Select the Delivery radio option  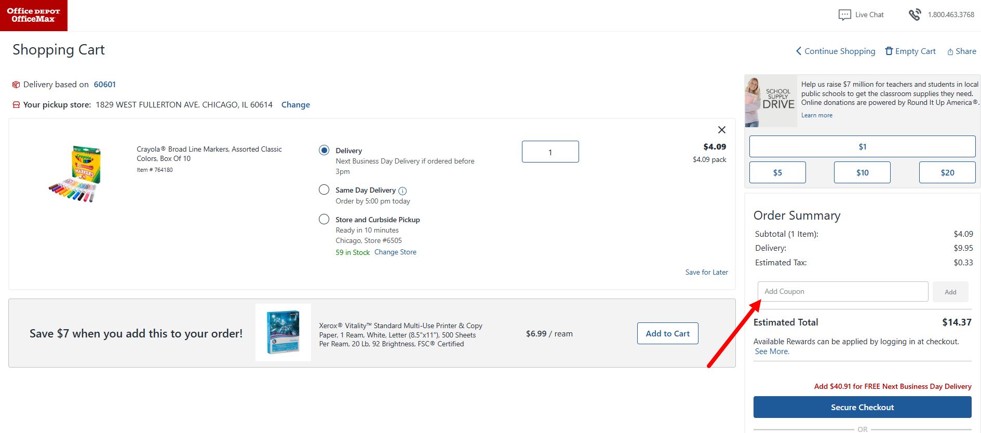(324, 150)
